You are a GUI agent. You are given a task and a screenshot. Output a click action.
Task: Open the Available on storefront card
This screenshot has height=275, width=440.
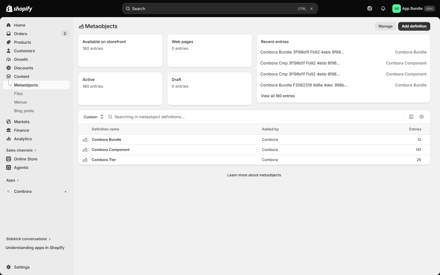pyautogui.click(x=120, y=51)
